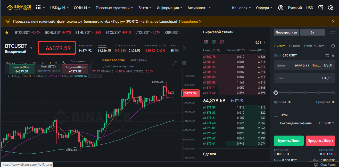
Task: Open the Chat Room icon
Action: (316, 165)
